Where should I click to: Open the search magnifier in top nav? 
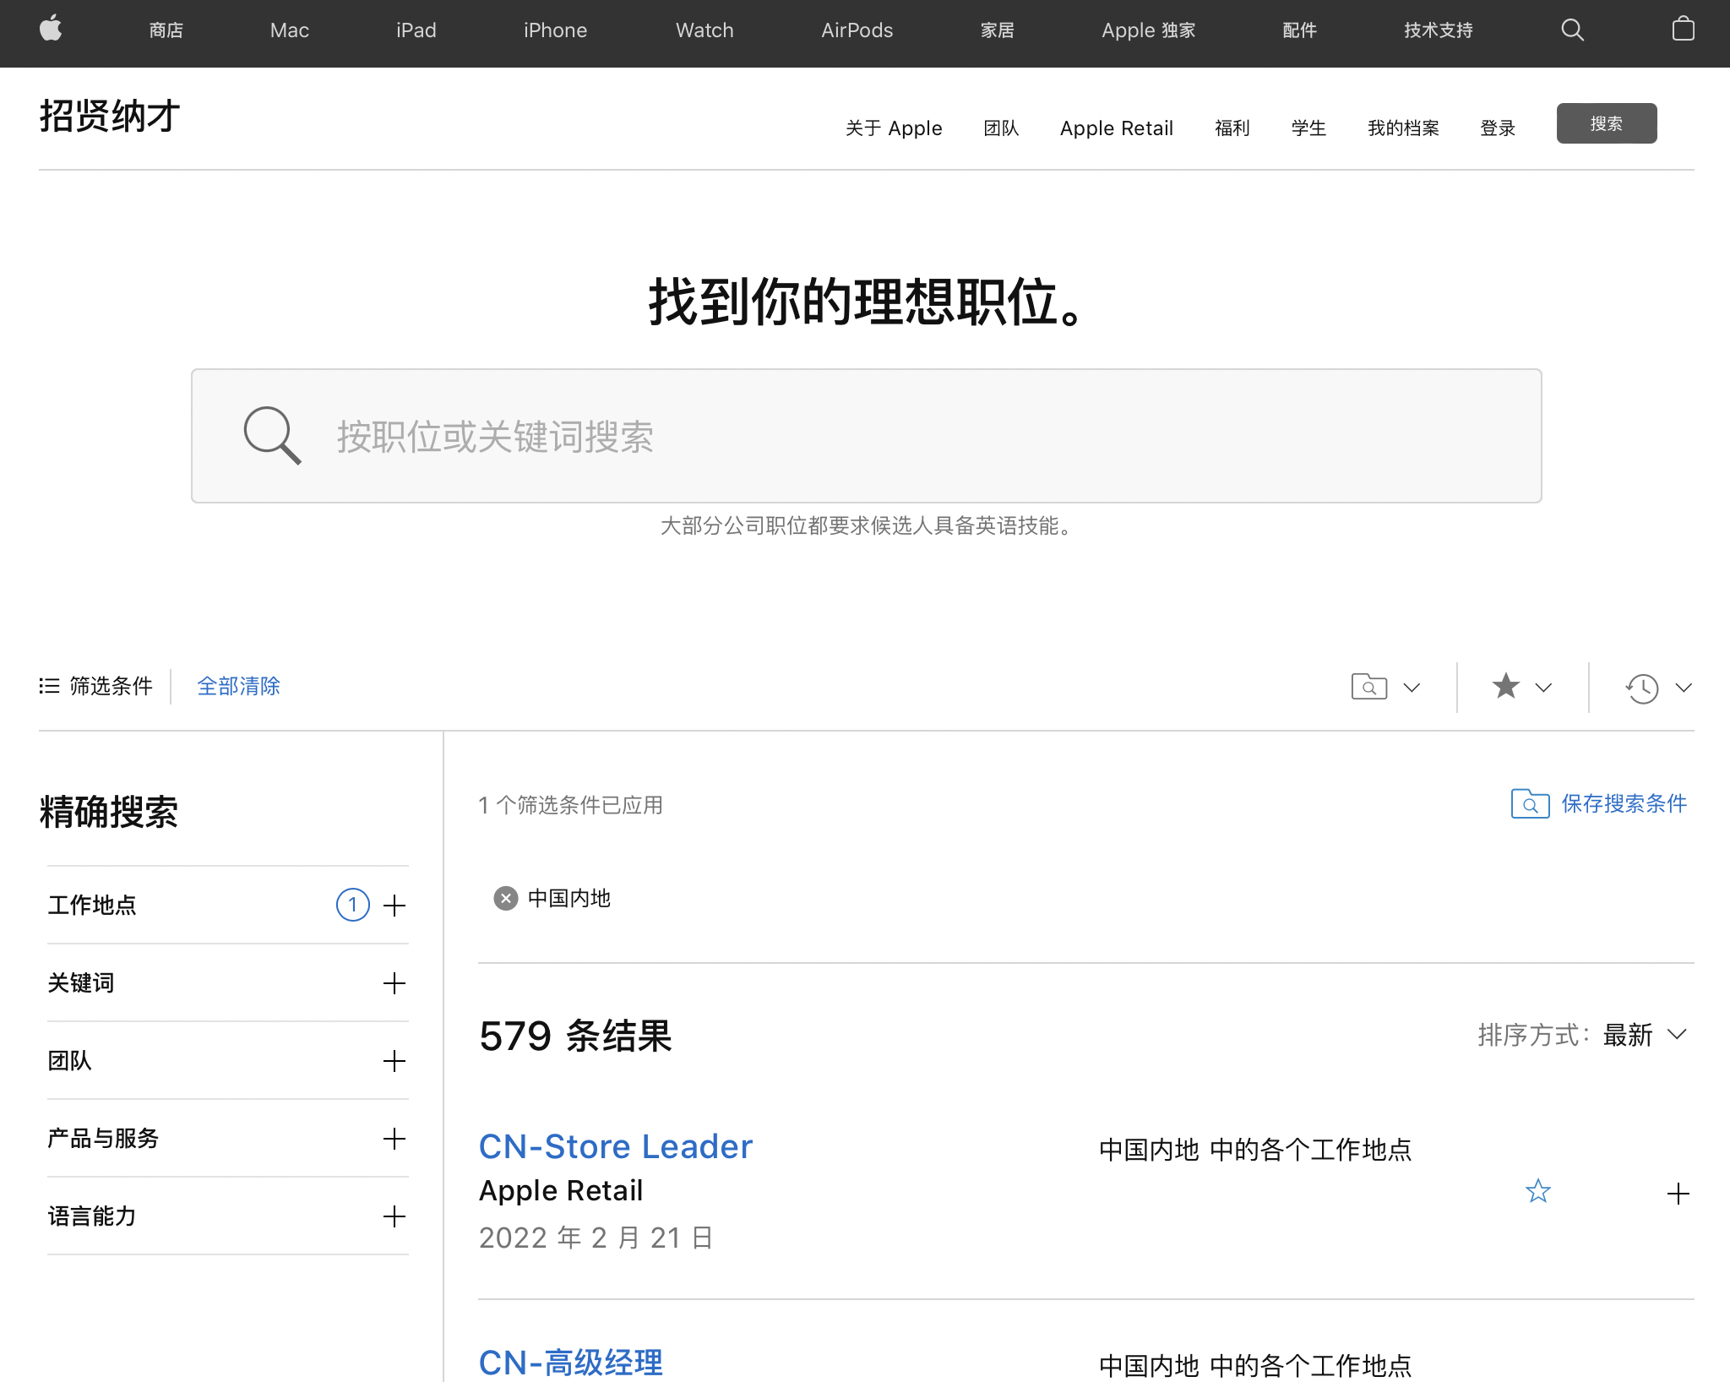(x=1572, y=30)
